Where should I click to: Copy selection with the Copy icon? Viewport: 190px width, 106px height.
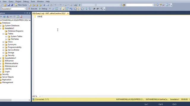pyautogui.click(x=47, y=5)
